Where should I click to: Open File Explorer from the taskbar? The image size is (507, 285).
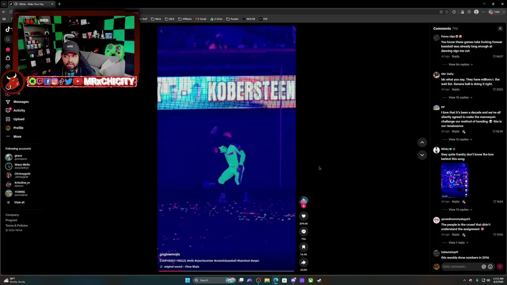(x=267, y=280)
